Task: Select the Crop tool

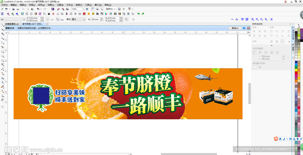Action: pyautogui.click(x=2, y=34)
